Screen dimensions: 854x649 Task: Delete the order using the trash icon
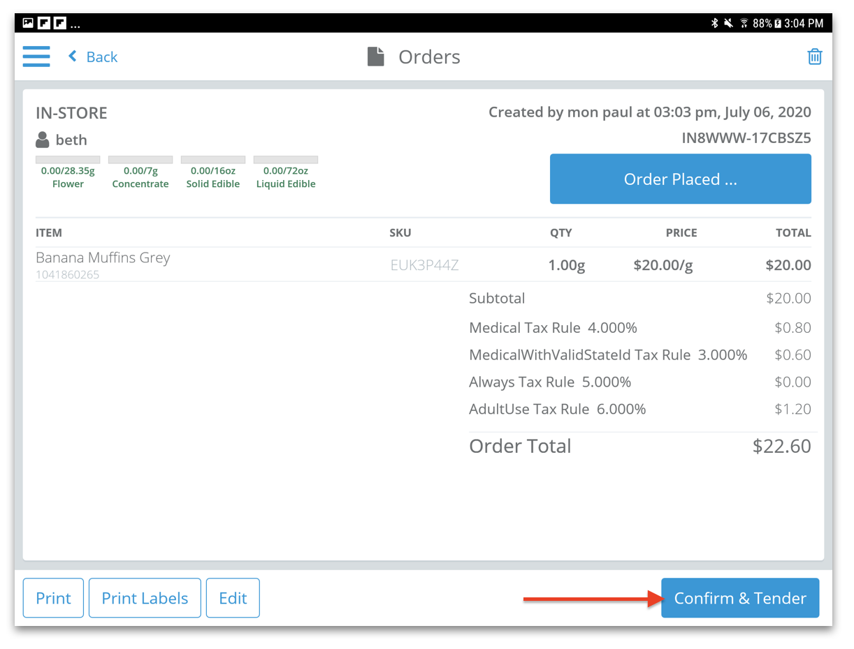(815, 56)
